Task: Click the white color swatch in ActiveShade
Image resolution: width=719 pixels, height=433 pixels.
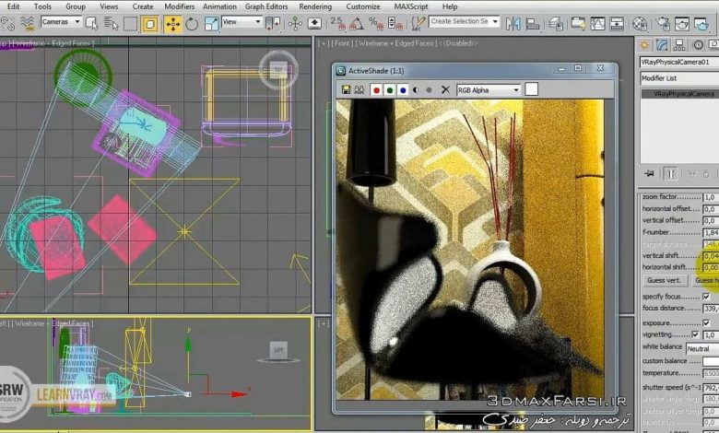Action: click(x=531, y=89)
